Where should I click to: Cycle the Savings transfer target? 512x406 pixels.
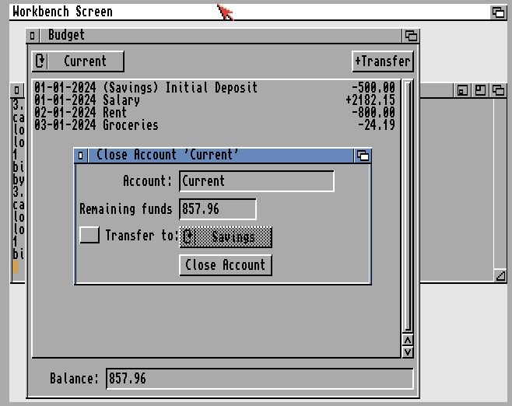click(226, 237)
